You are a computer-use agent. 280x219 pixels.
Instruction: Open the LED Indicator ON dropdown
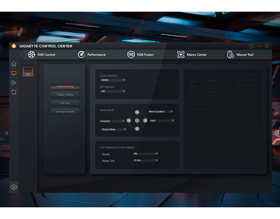113,91
